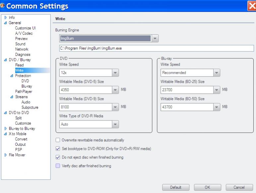
Task: Click the Default button
Action: 176,187
